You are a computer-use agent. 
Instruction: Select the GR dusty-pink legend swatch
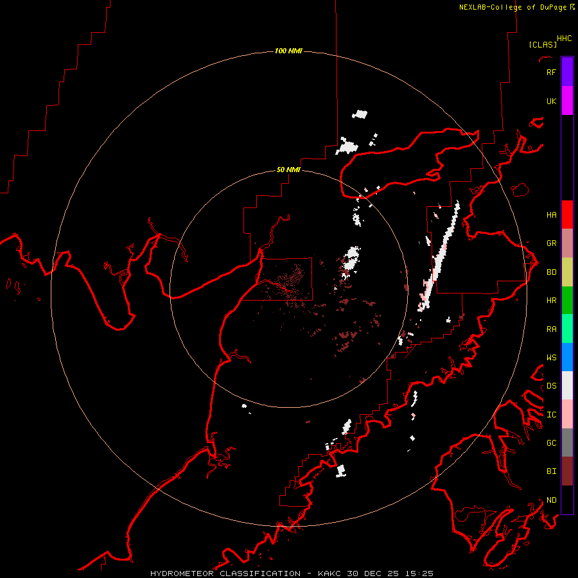[567, 243]
